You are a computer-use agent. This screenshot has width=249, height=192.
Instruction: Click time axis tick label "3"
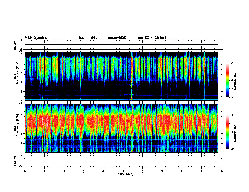(x=84, y=171)
